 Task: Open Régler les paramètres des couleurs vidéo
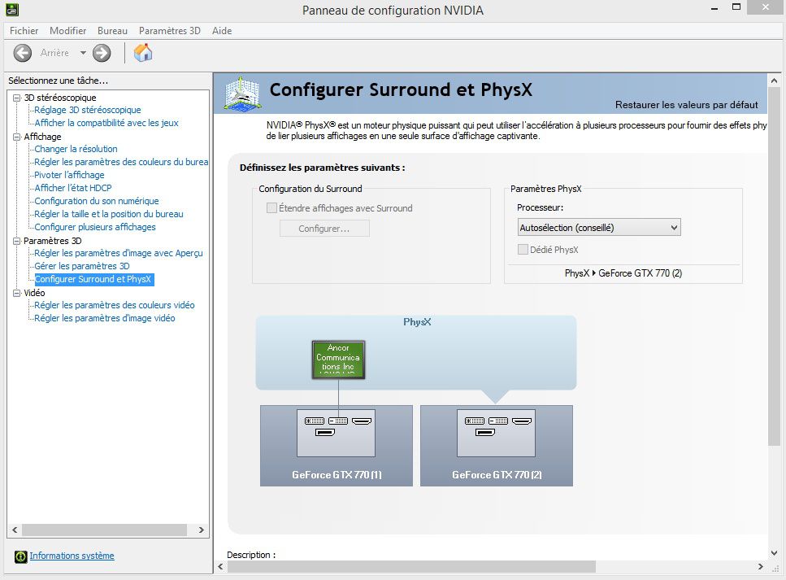pyautogui.click(x=115, y=306)
